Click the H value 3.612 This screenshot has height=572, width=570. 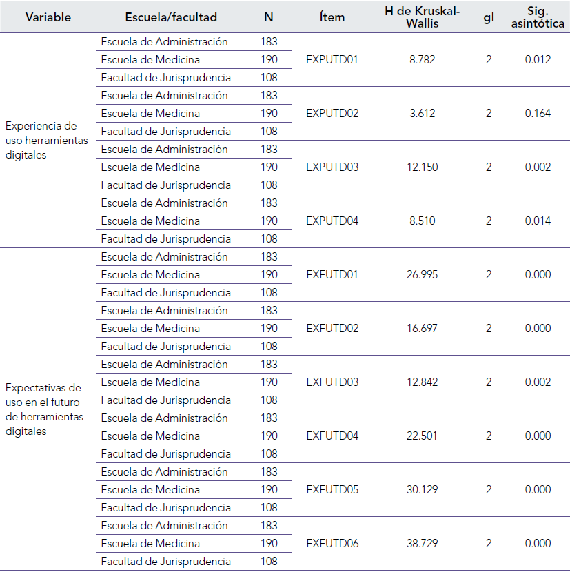422,114
